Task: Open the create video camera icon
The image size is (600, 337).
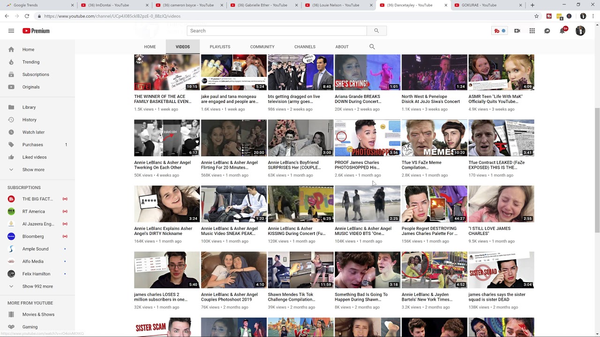Action: [x=517, y=31]
